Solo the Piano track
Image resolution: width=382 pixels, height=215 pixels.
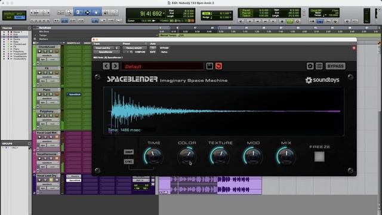(x=51, y=94)
